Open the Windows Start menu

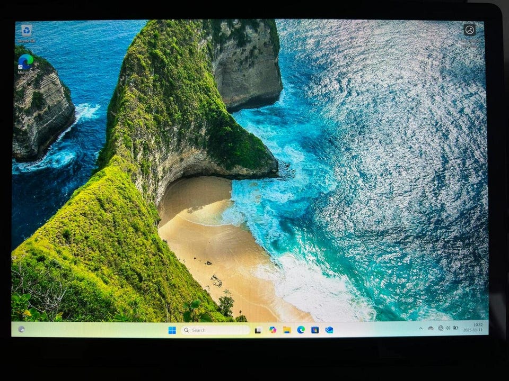[x=172, y=330]
